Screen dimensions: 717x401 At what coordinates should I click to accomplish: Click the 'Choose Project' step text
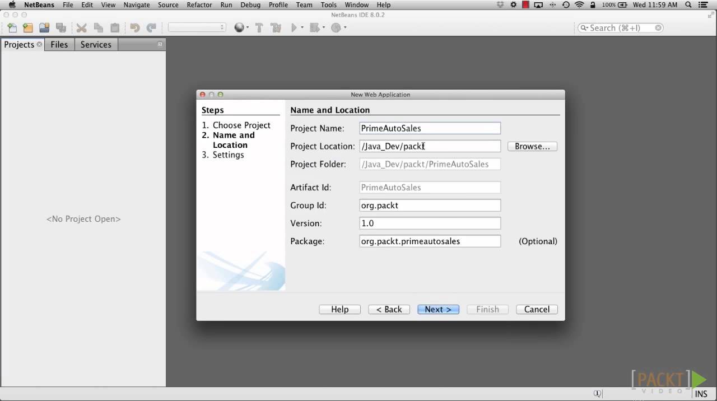click(241, 125)
